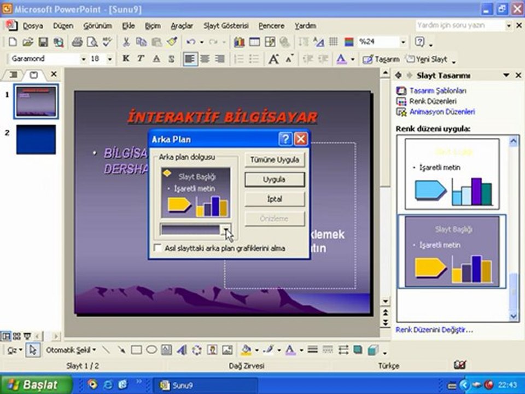Open background fill dropdown in Arka Plan dialog
This screenshot has width=525, height=394.
(x=226, y=230)
